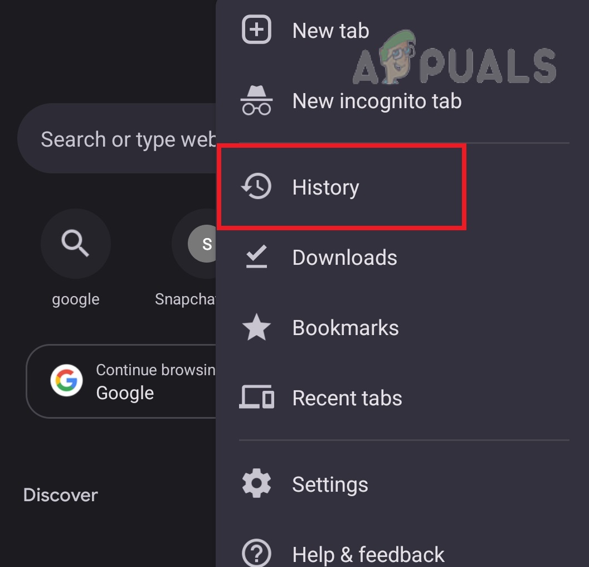Select the incognito spy icon
This screenshot has width=589, height=567.
click(x=256, y=100)
